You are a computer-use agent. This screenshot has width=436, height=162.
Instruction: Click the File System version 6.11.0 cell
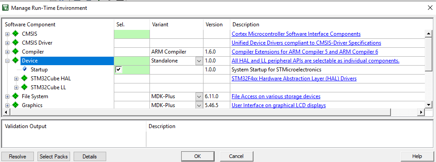tap(216, 96)
